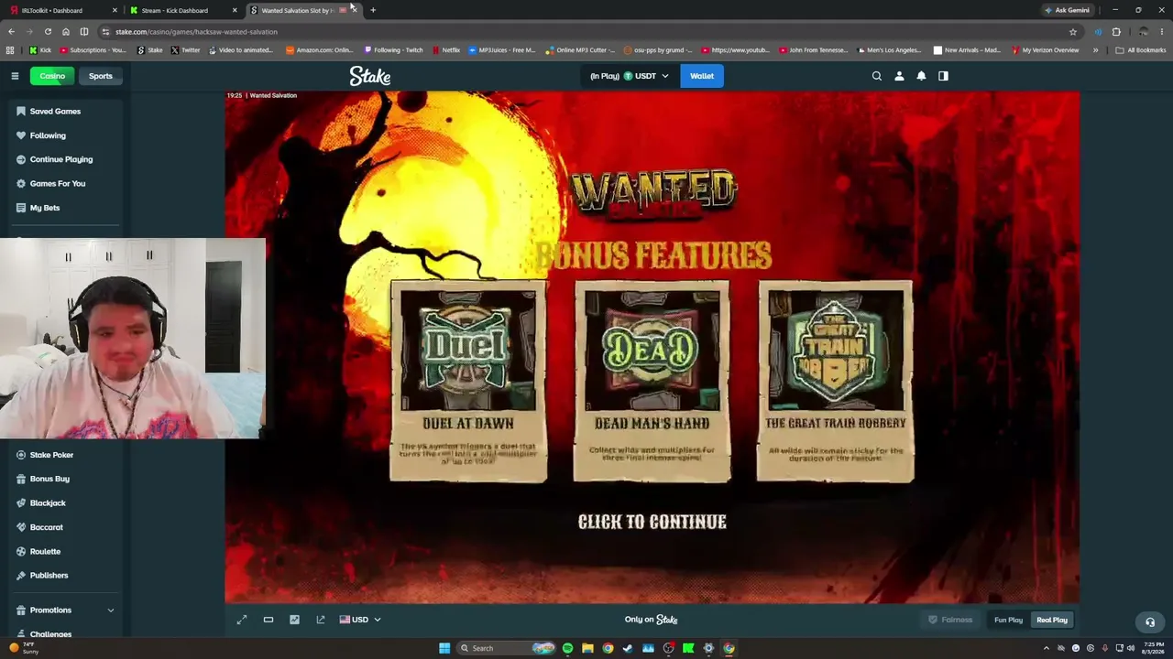The height and width of the screenshot is (659, 1173).
Task: Switch to Real Play mode
Action: pyautogui.click(x=1052, y=620)
